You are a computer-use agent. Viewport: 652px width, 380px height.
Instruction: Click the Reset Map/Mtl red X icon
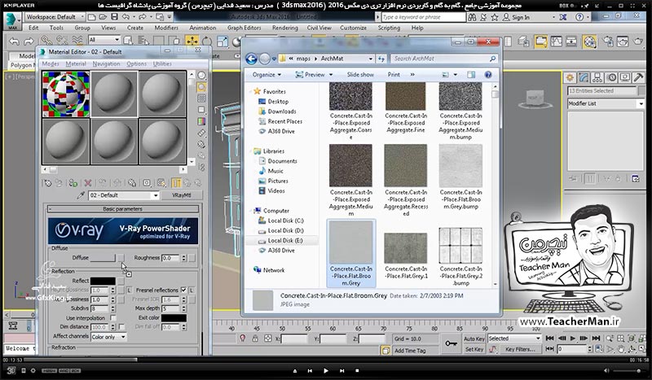[88, 183]
